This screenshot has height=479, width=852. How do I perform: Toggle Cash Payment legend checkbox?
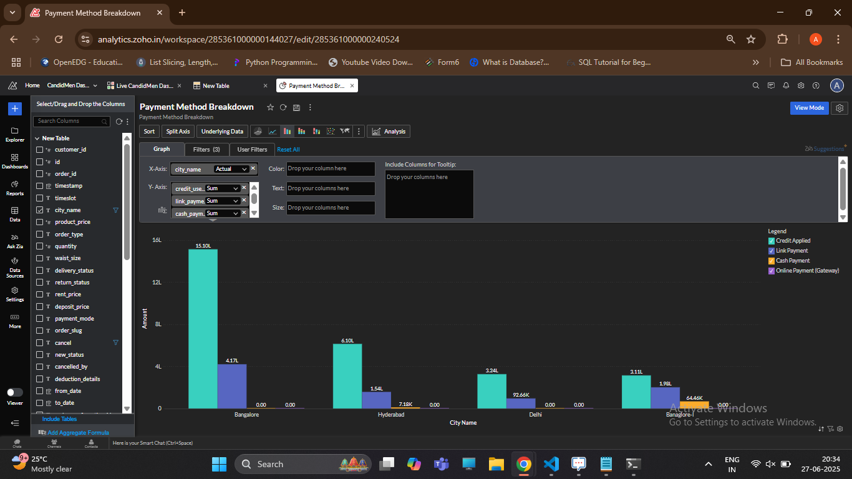point(772,261)
